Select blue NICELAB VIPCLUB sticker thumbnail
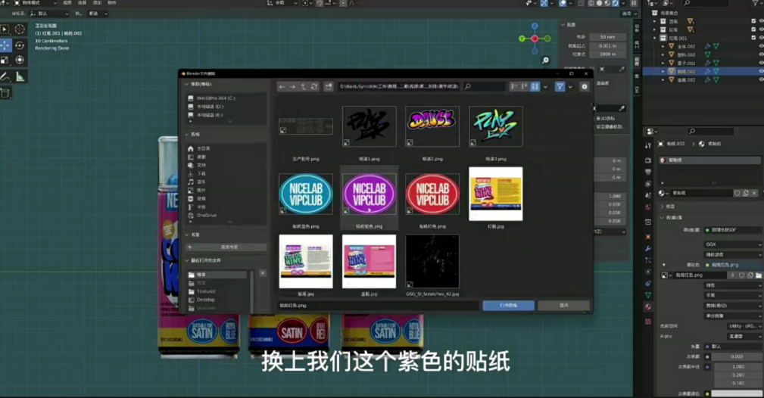 305,194
